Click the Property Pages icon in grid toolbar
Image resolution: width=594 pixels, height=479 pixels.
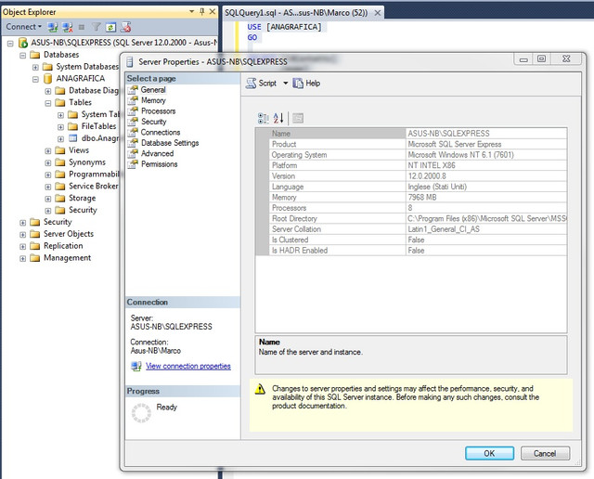[x=298, y=118]
